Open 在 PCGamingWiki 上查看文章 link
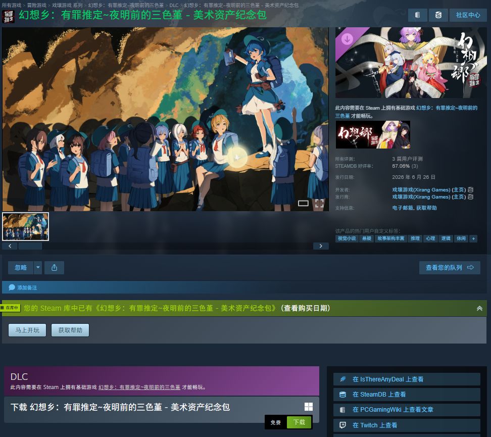The image size is (491, 437). [407, 410]
